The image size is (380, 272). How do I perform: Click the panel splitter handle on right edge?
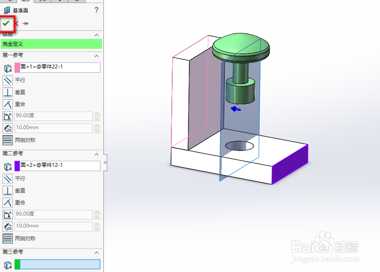(105, 163)
